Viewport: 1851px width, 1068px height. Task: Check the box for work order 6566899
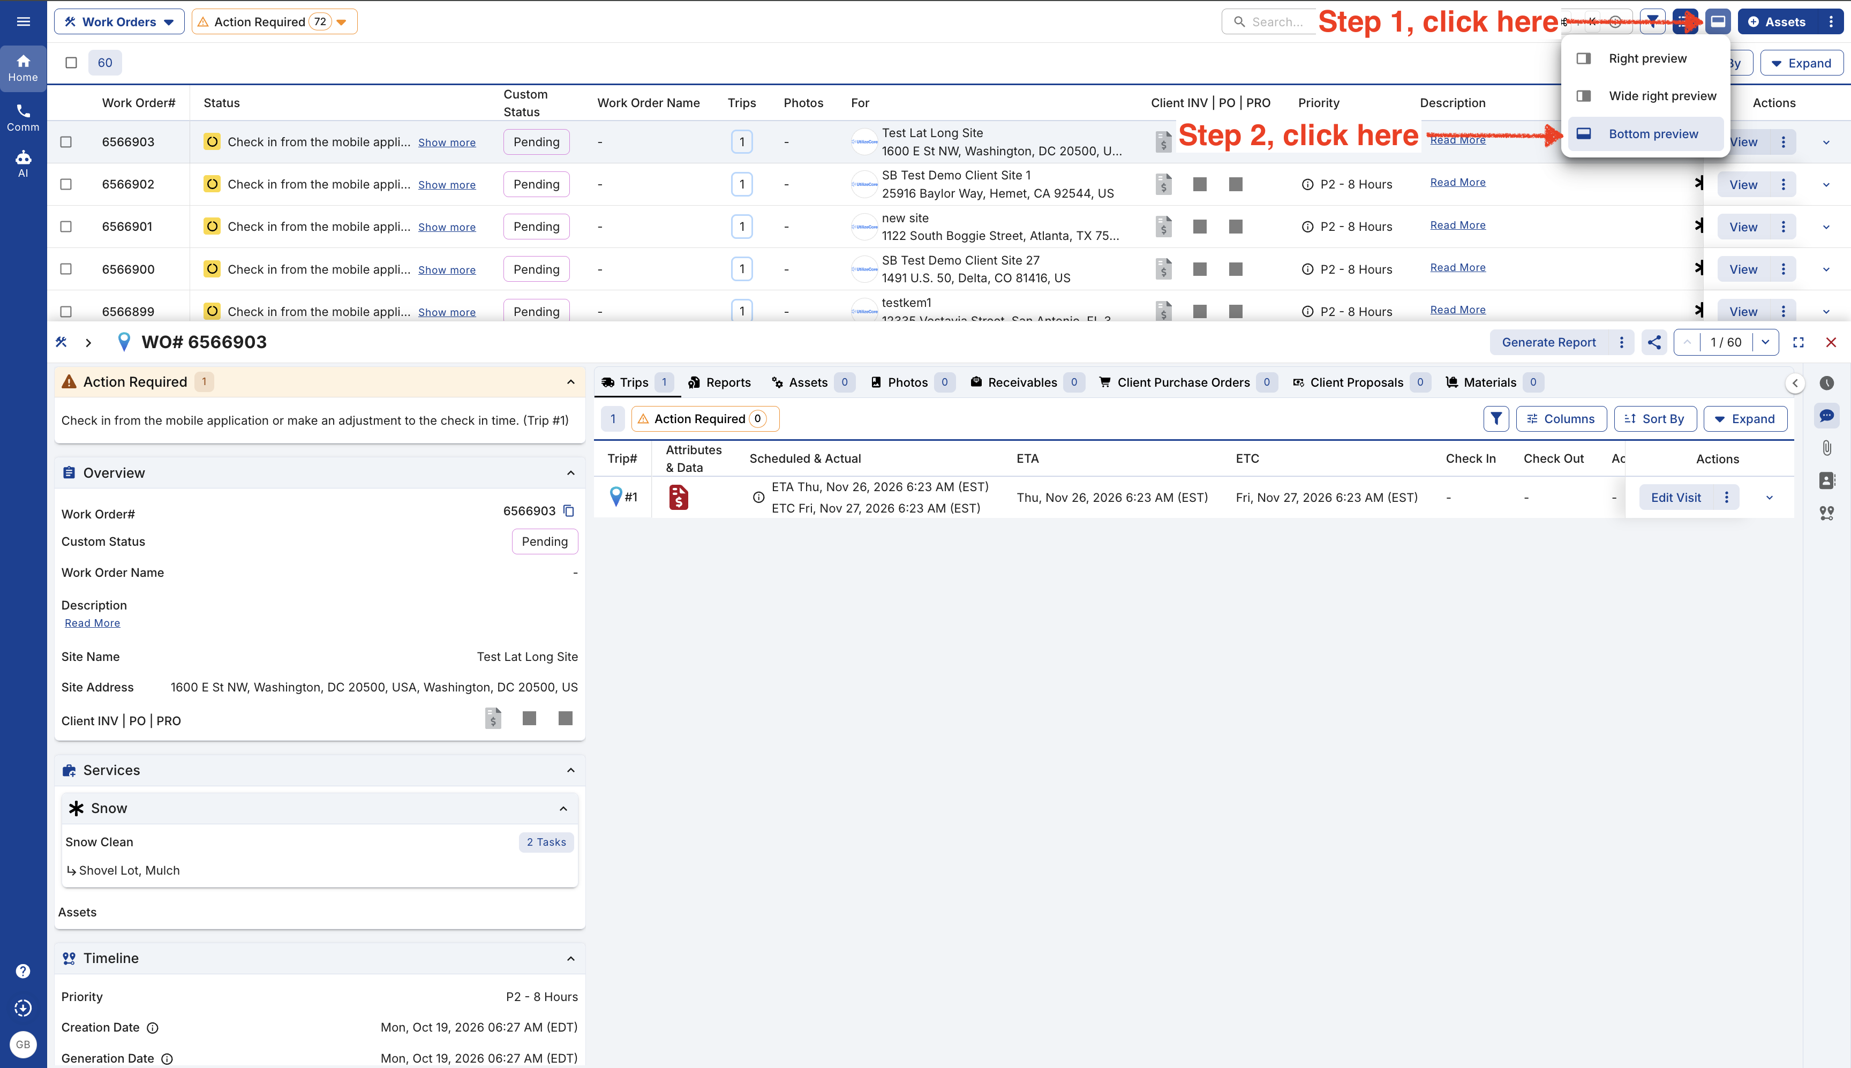[x=66, y=312]
